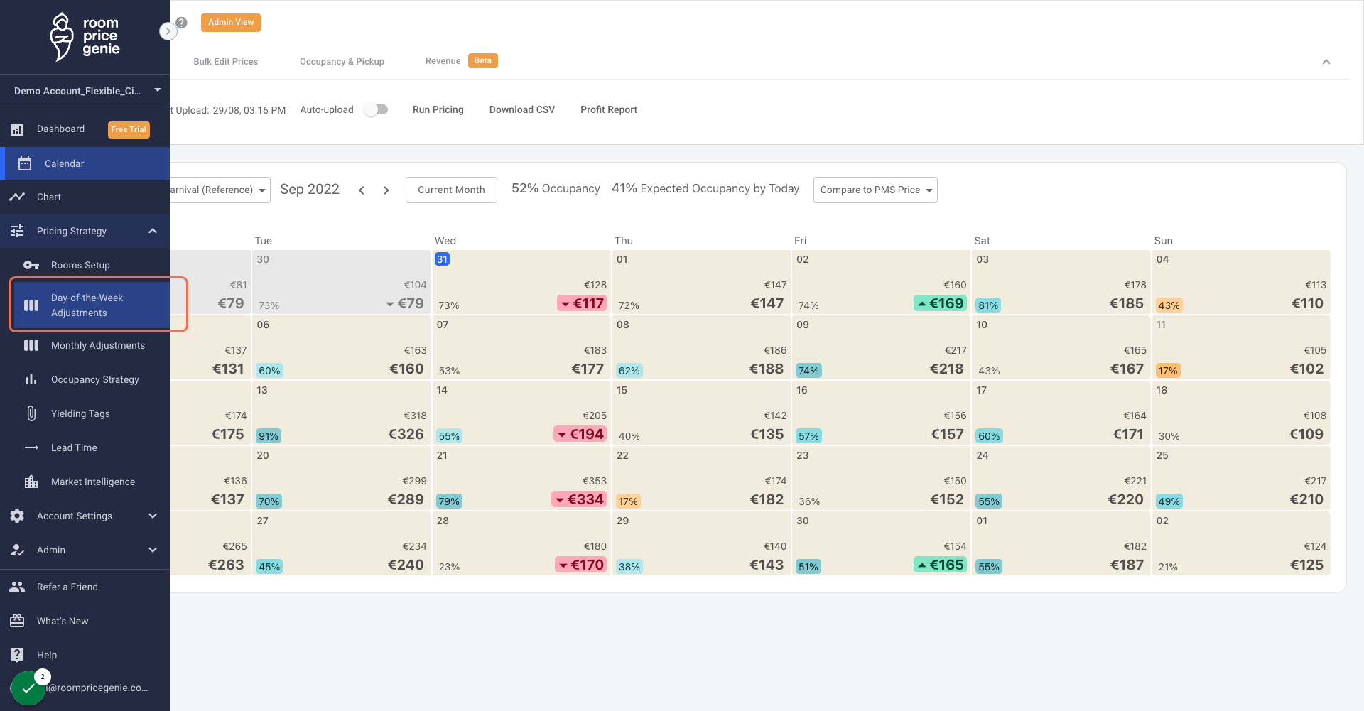
Task: Click the Help question icon in the sidebar
Action: [x=17, y=655]
